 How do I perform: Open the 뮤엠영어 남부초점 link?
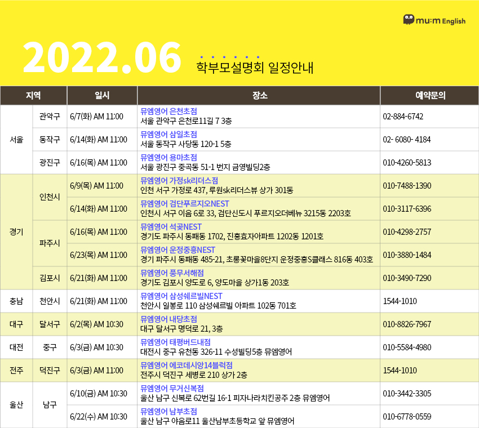[x=168, y=412]
